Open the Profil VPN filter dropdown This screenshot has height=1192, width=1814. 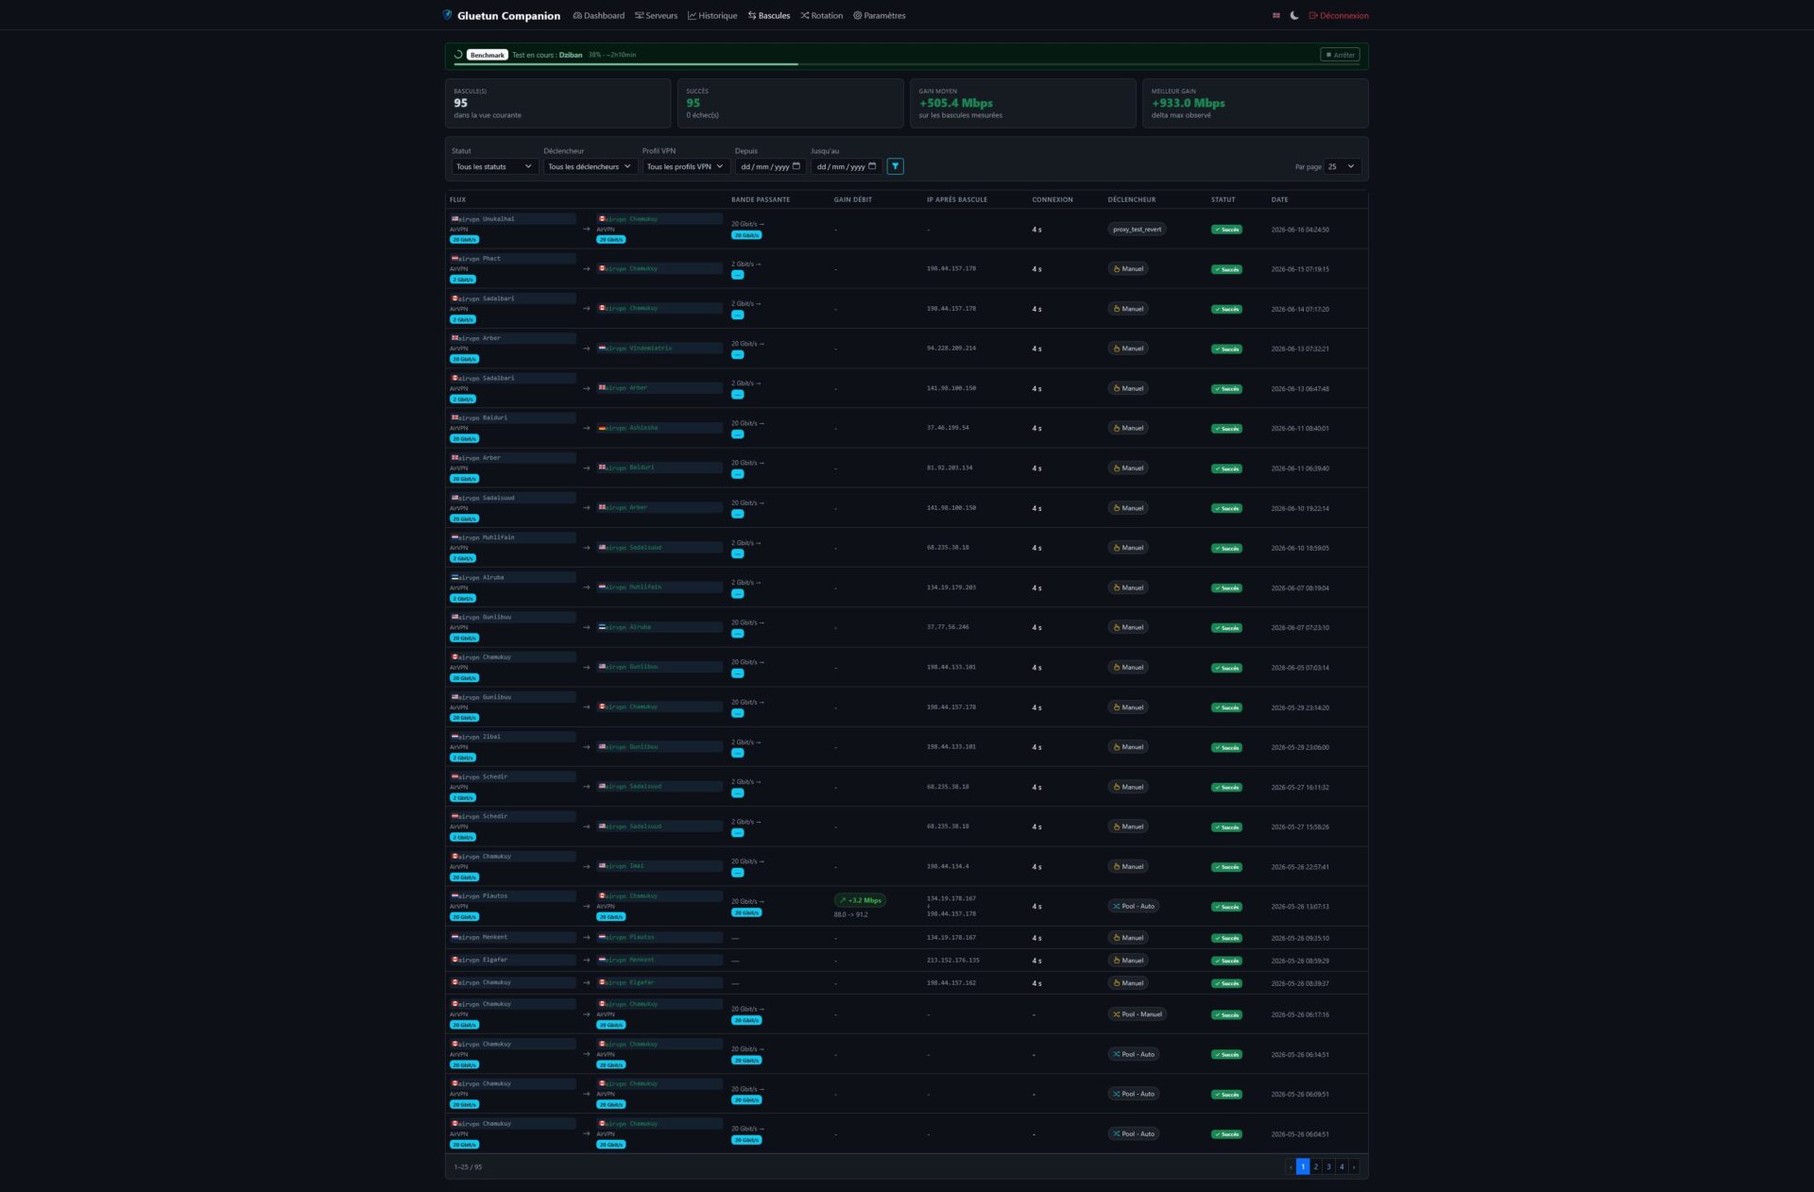pyautogui.click(x=686, y=166)
